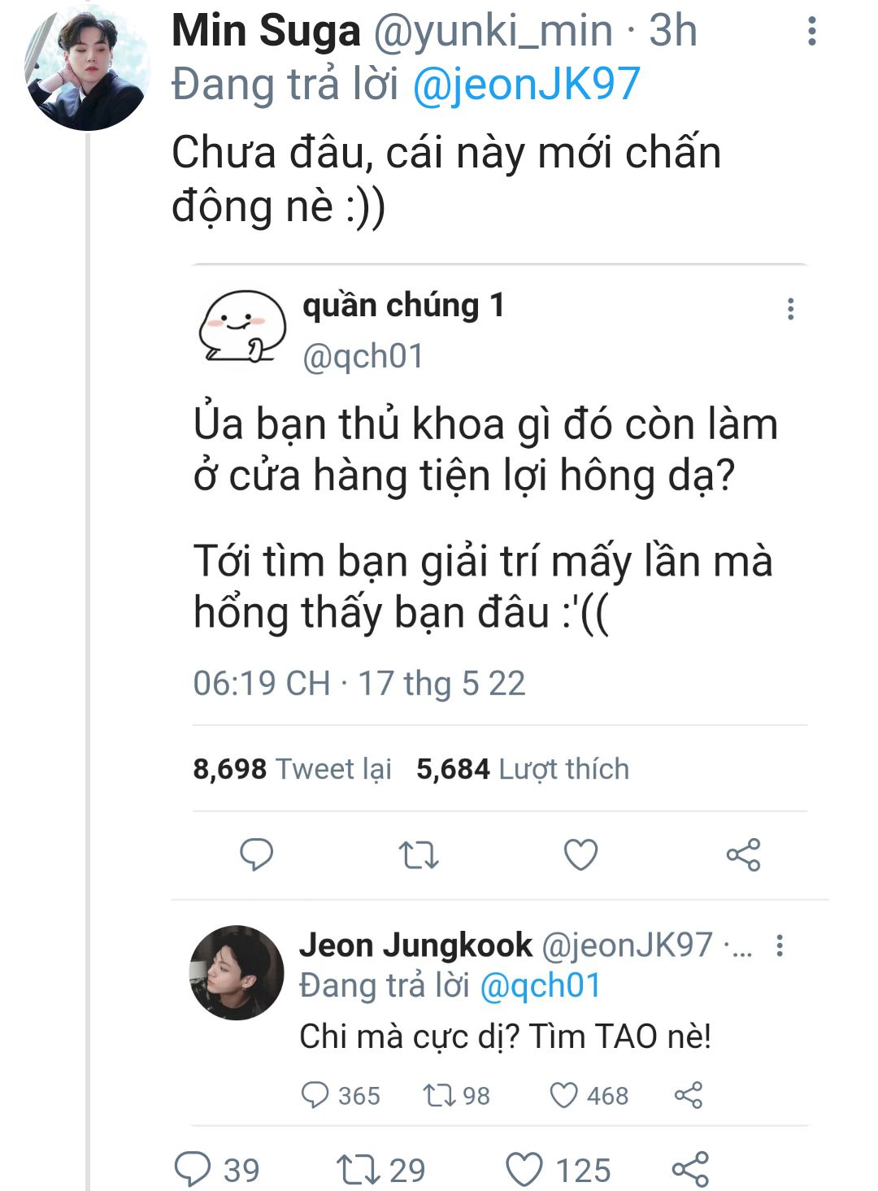Retweet Min Suga's tweet with 29 retweets
The width and height of the screenshot is (878, 1191).
pyautogui.click(x=359, y=1170)
